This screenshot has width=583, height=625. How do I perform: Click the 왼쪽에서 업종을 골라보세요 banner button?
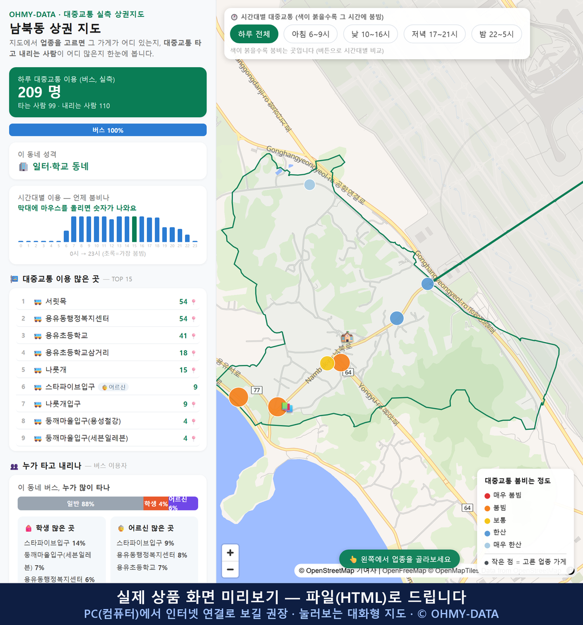[399, 559]
